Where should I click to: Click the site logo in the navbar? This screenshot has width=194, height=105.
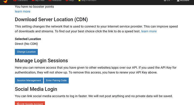(x=5, y=1)
